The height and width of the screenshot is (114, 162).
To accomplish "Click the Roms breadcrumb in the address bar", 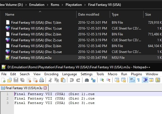I will click(x=55, y=5).
